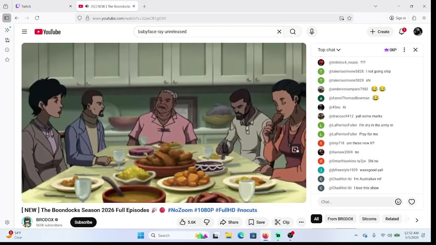
Task: Open Microsoft Edge from taskbar
Action: tap(241, 235)
